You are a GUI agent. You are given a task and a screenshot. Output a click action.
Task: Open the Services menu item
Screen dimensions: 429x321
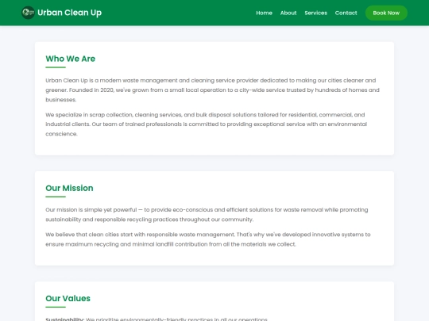[x=315, y=13]
